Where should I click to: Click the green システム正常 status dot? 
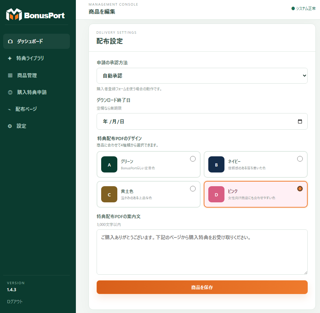point(293,8)
